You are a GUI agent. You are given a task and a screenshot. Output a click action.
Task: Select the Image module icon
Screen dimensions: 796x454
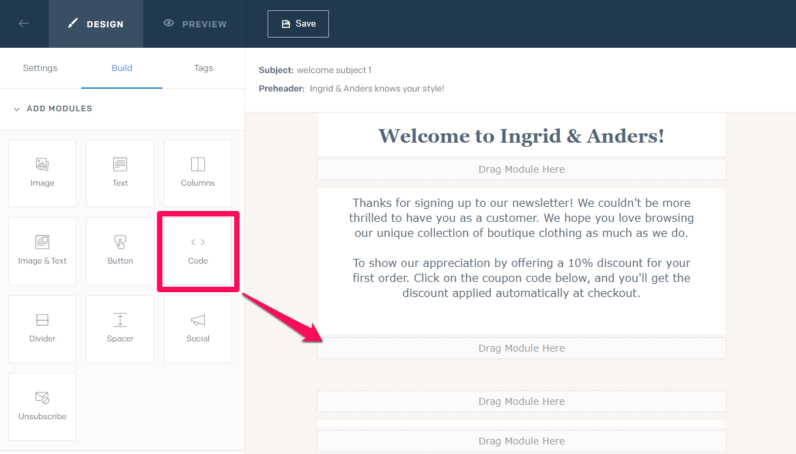pos(42,165)
